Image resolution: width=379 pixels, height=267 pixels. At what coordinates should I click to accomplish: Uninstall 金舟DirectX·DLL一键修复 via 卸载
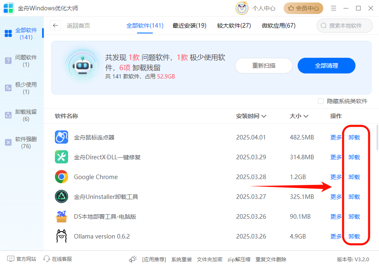[354, 157]
